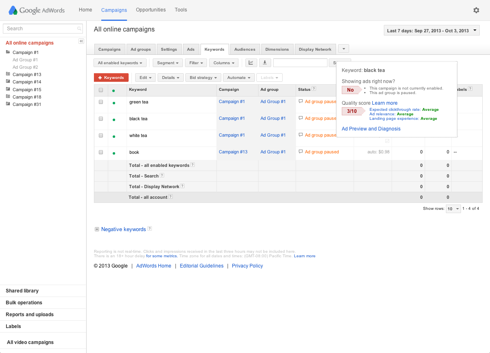Switch to the Dimensions tab

click(277, 49)
